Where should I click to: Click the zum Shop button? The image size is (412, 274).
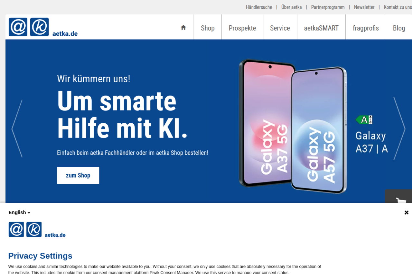tap(78, 175)
